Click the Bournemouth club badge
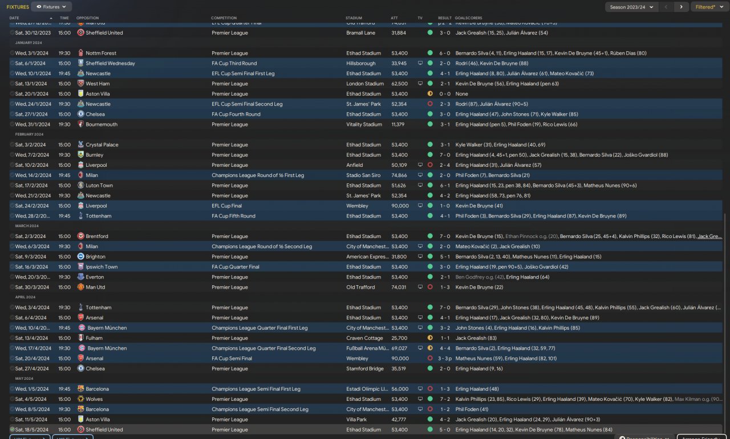The image size is (730, 439). pos(80,124)
